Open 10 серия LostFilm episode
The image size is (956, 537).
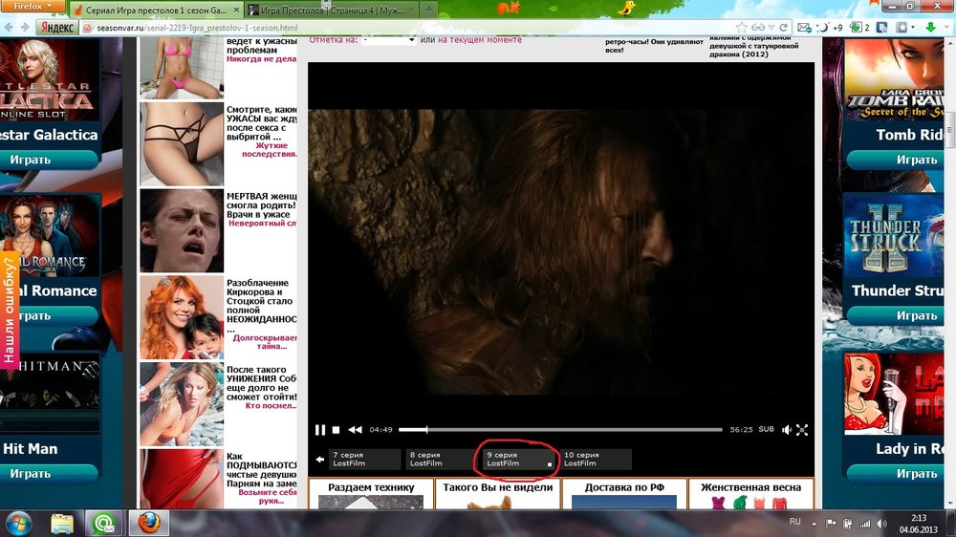[x=594, y=460]
